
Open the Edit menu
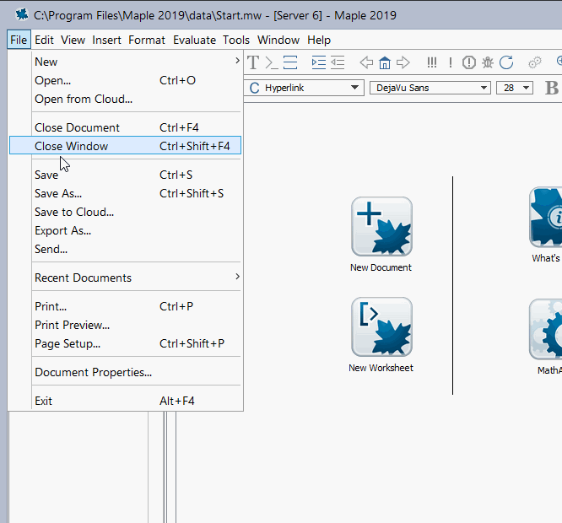[44, 40]
